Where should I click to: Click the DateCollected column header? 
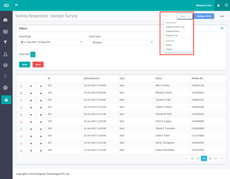[x=92, y=78]
